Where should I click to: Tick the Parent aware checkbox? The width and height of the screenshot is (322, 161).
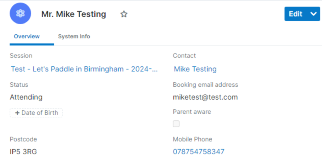(x=176, y=124)
